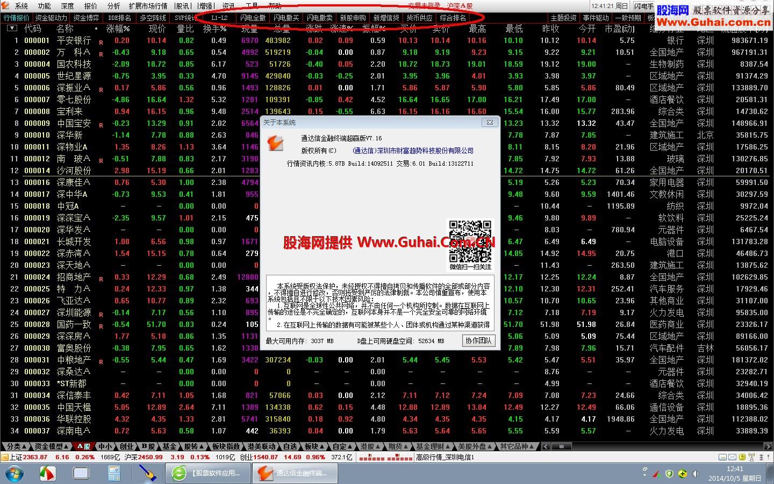Click the yellow upload icon in the status bar

pos(742,457)
